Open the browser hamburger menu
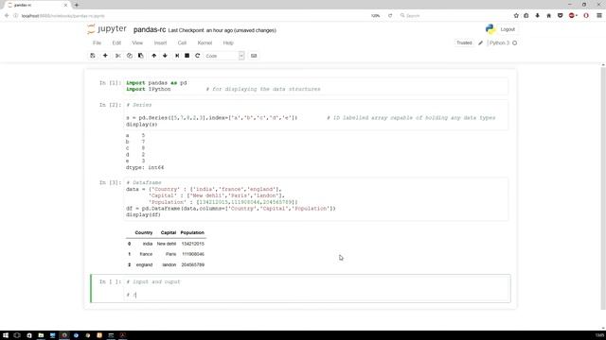 (599, 16)
